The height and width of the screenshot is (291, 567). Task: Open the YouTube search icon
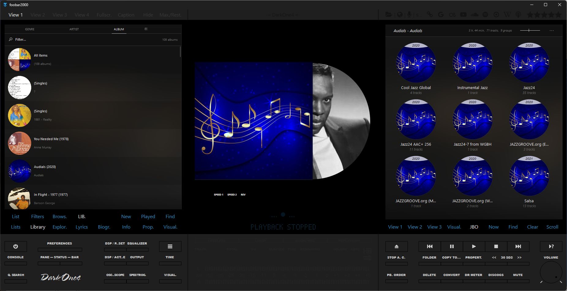[x=463, y=15]
